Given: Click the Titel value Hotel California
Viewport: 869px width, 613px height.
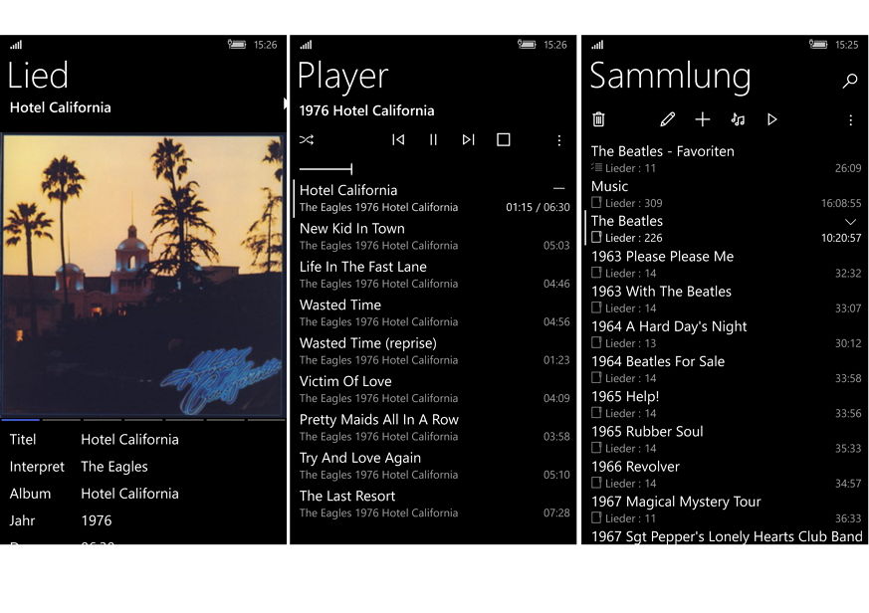Looking at the screenshot, I should pos(129,440).
